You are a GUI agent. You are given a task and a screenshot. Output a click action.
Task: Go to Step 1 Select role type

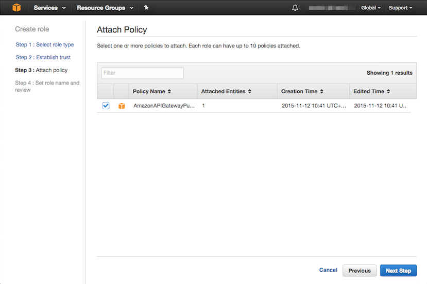pos(44,45)
